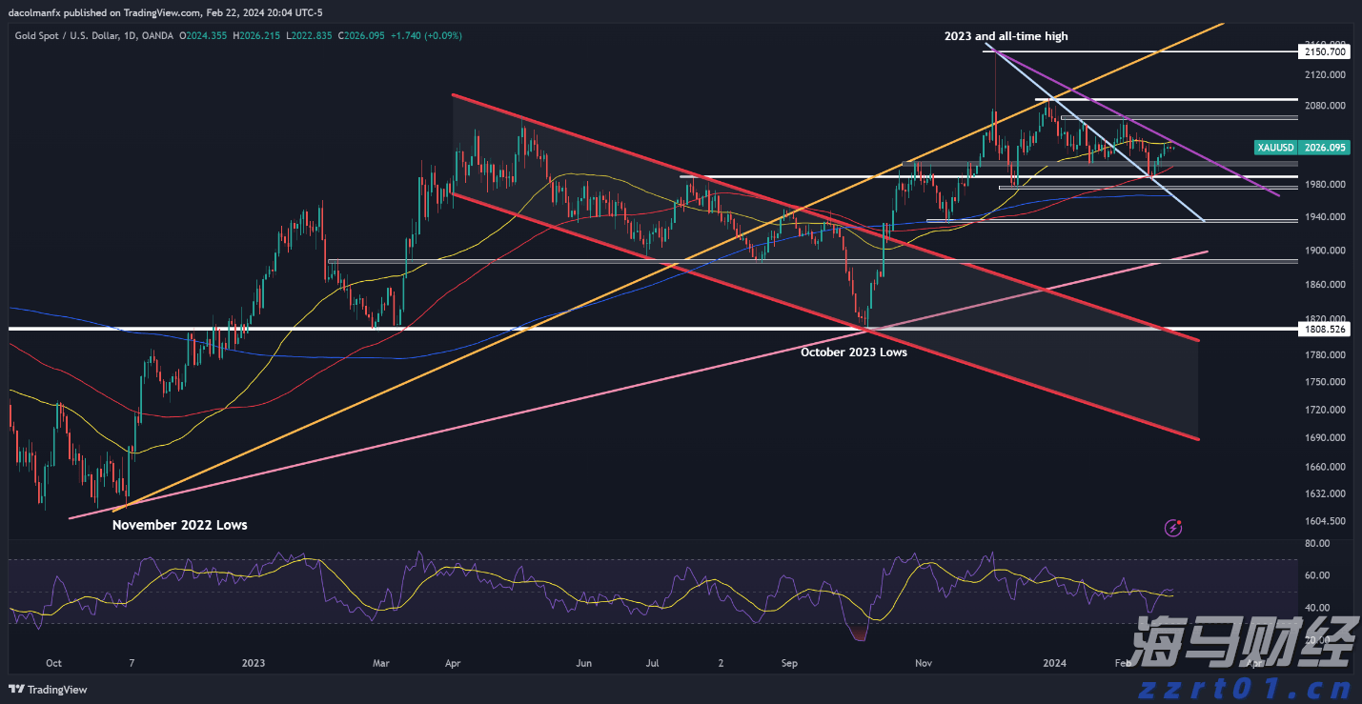Click the 1940.000 mark on price scale
The image size is (1362, 704).
1323,217
